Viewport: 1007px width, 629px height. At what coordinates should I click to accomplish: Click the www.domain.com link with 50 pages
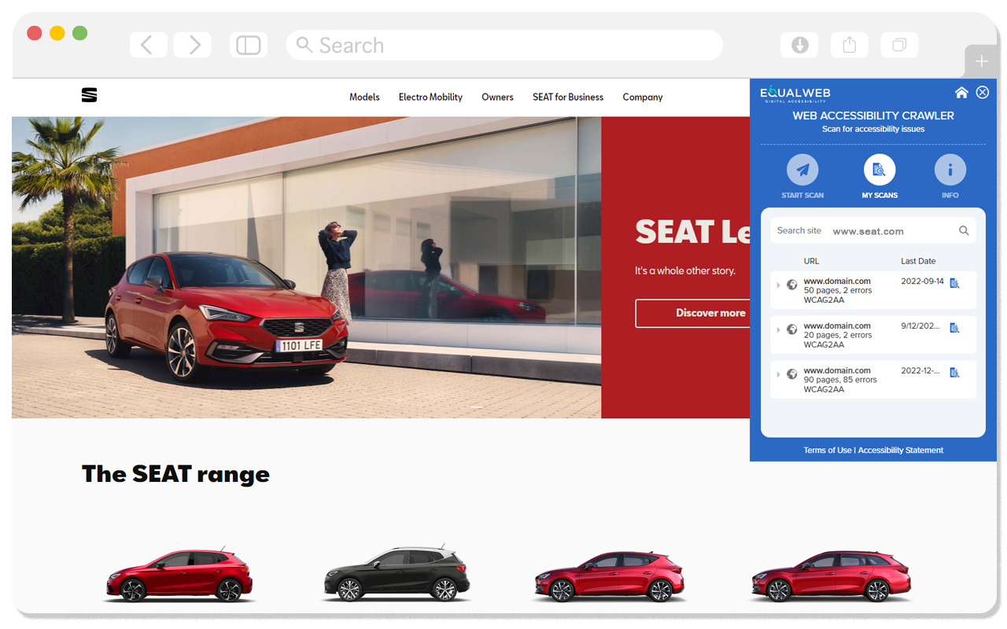point(837,281)
